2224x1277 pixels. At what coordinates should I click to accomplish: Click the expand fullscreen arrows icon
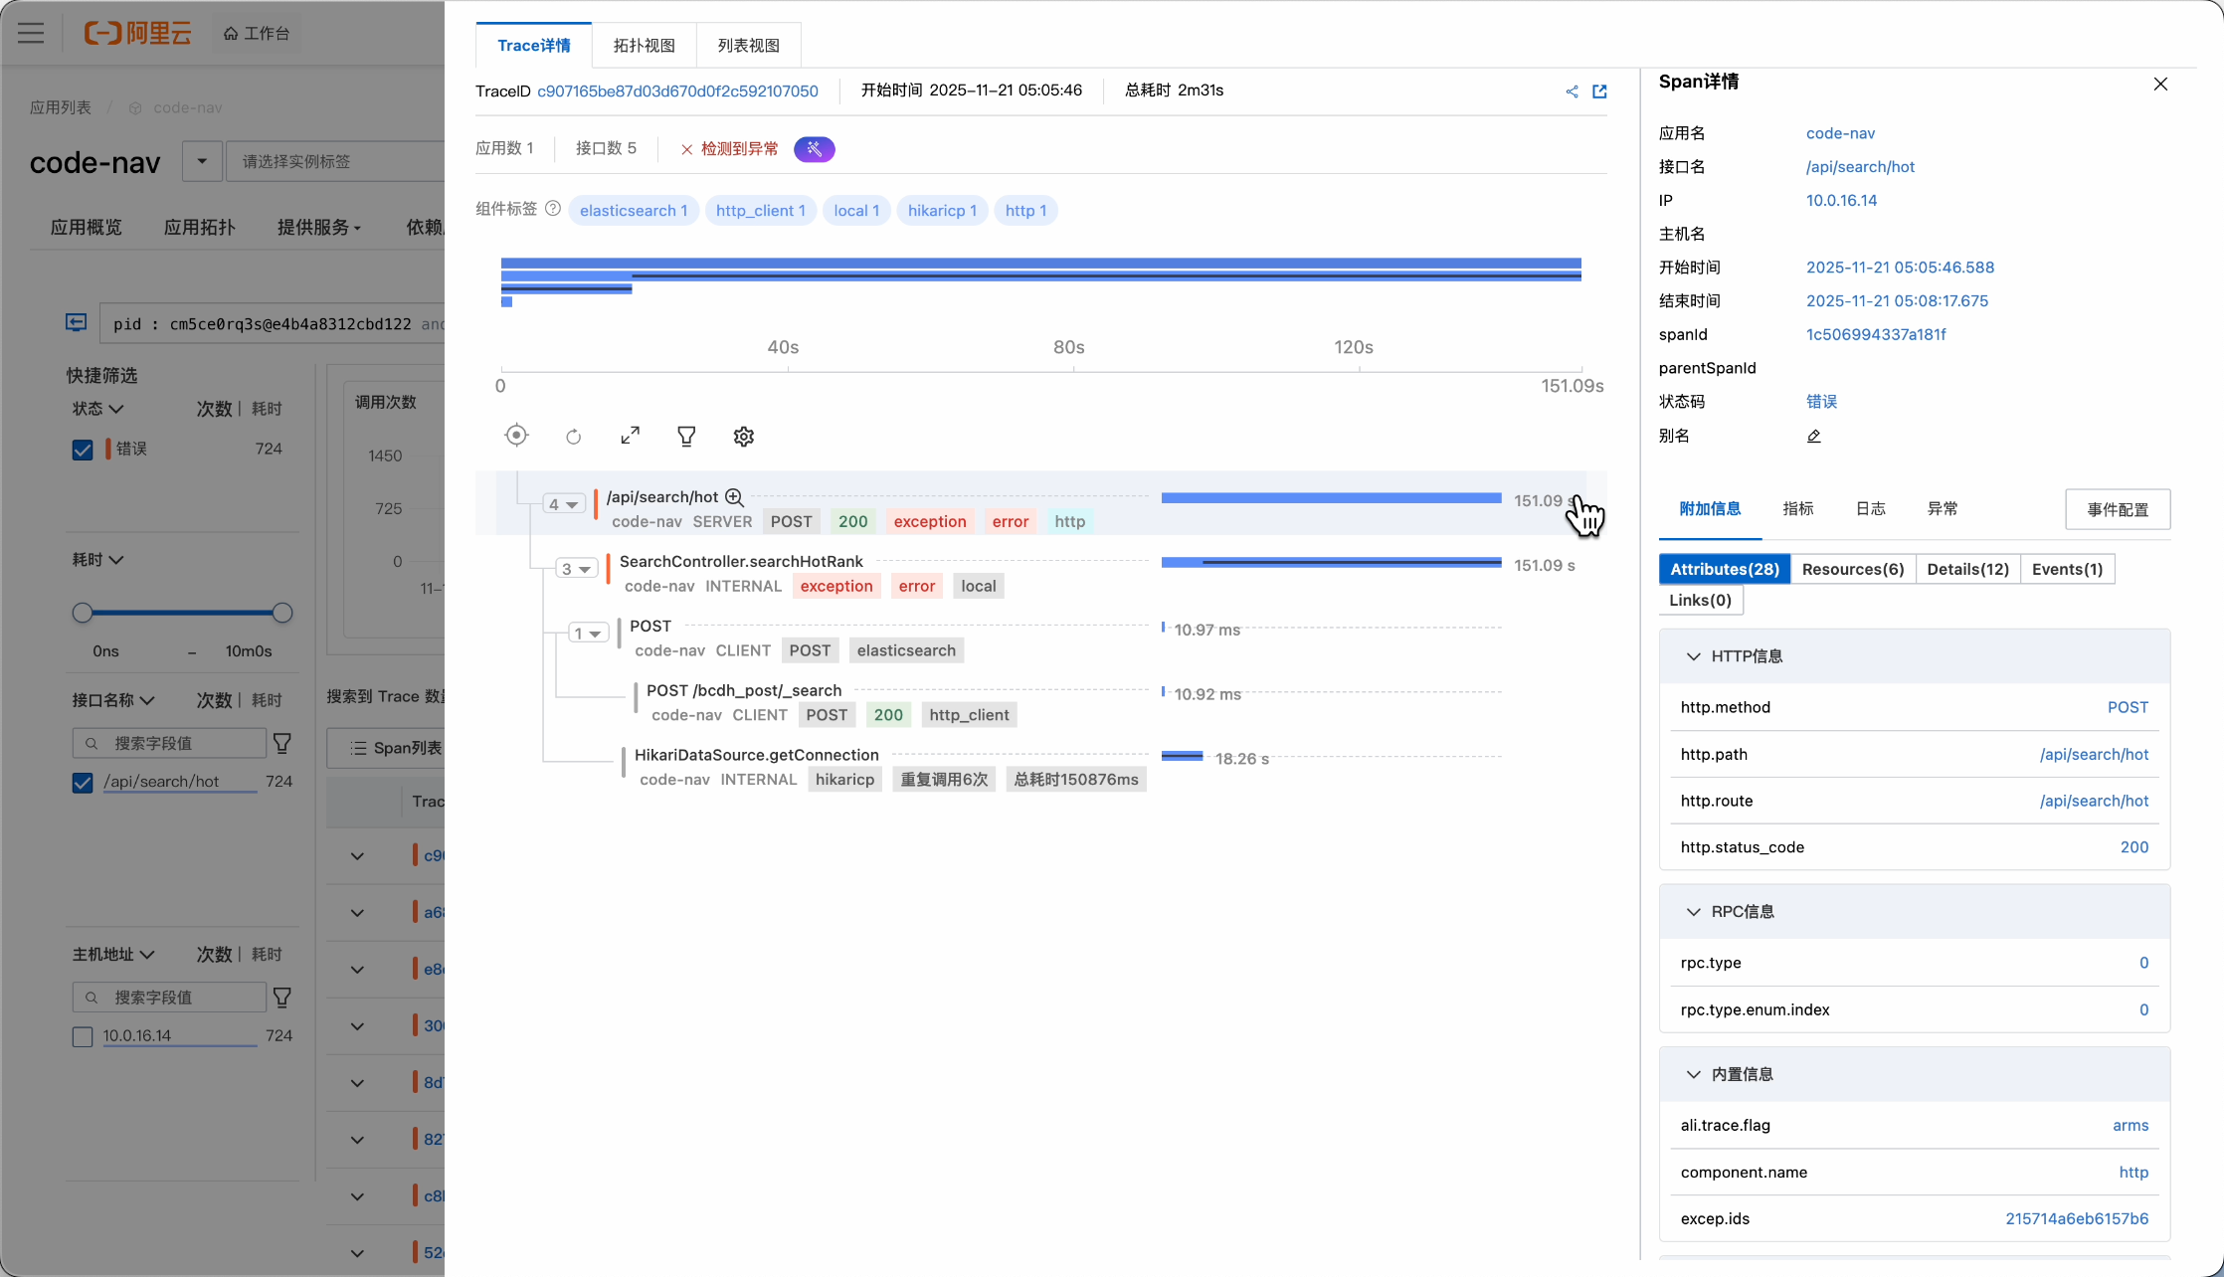click(x=630, y=436)
